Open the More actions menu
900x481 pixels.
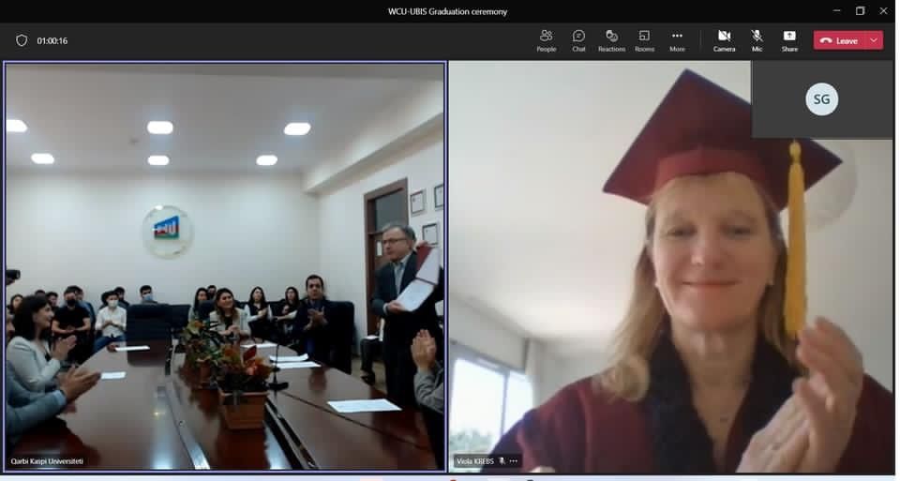[677, 40]
